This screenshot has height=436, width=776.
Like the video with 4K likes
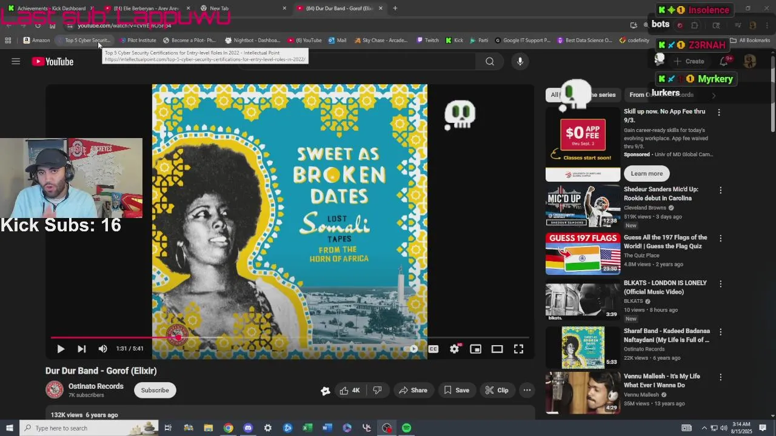tap(350, 390)
